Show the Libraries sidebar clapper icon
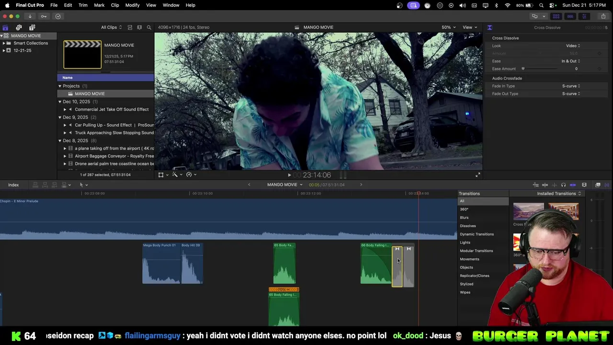Viewport: 613px width, 345px height. [x=5, y=27]
